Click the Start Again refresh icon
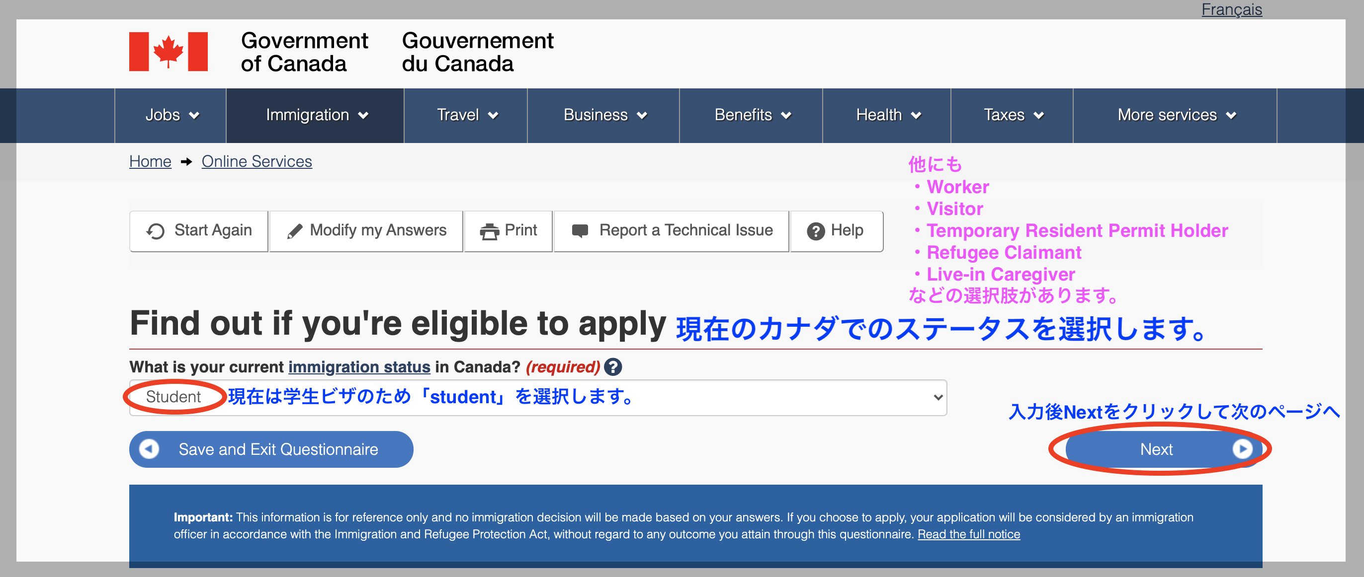The height and width of the screenshot is (577, 1364). (x=155, y=231)
